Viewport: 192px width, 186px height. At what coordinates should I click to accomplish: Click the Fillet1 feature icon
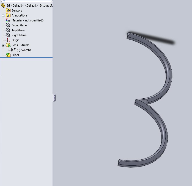pos(8,55)
